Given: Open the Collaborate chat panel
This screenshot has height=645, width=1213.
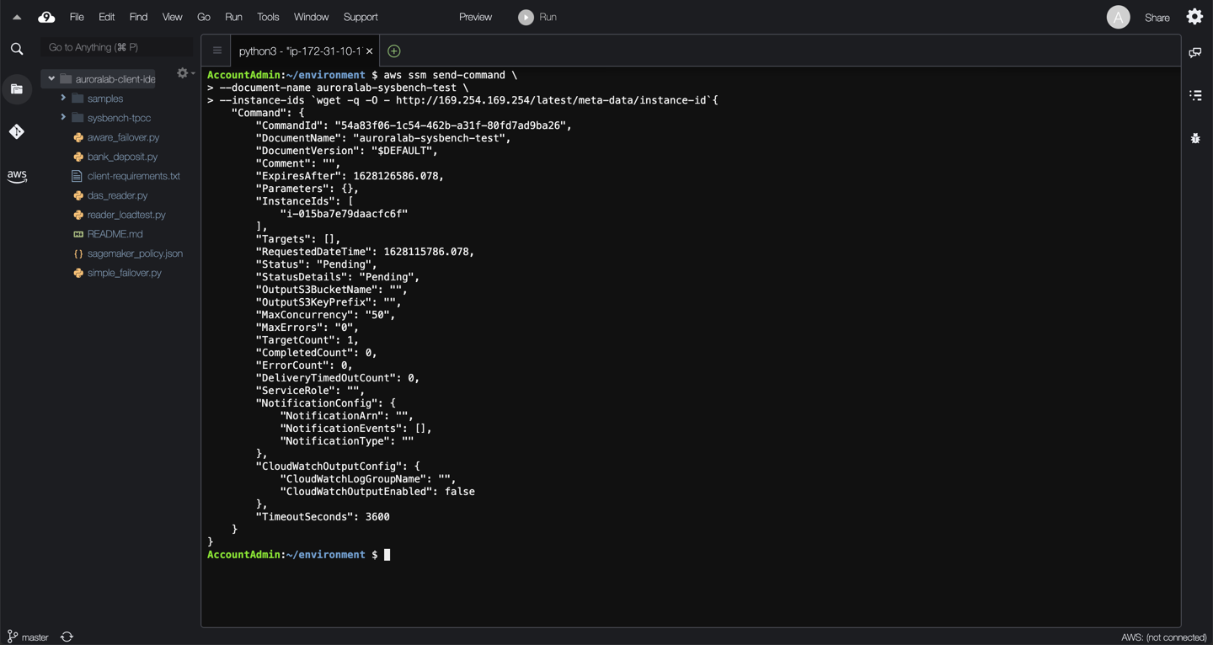Looking at the screenshot, I should pyautogui.click(x=1195, y=52).
